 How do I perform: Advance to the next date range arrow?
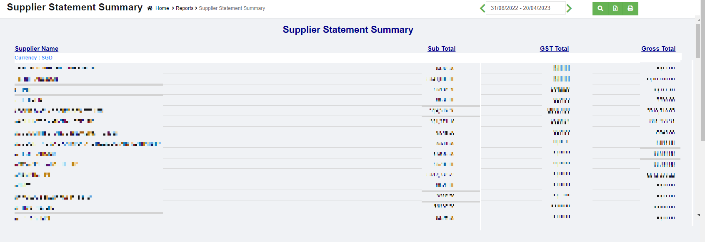(x=569, y=8)
